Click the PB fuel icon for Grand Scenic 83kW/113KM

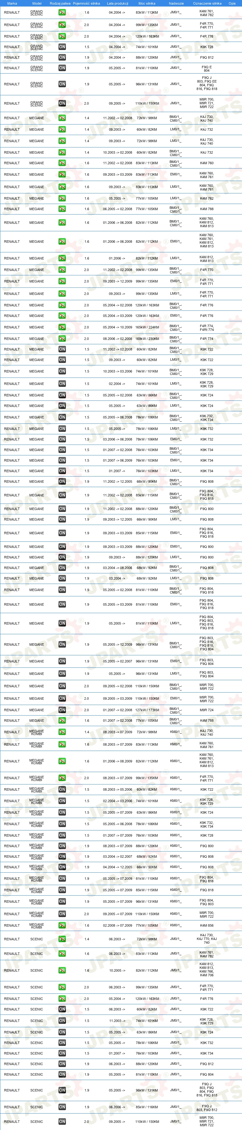pyautogui.click(x=62, y=12)
